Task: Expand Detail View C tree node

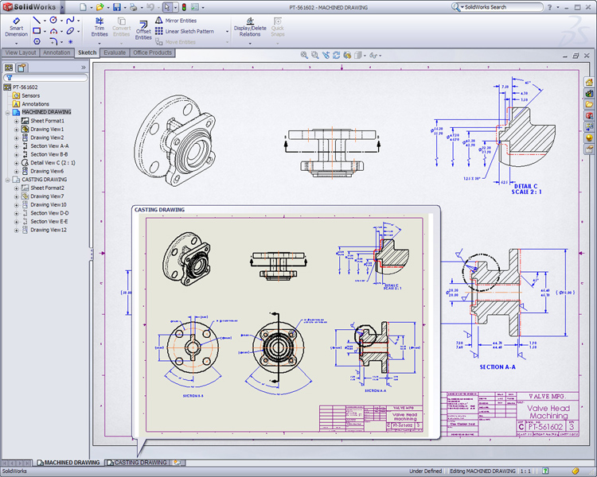Action: point(17,163)
